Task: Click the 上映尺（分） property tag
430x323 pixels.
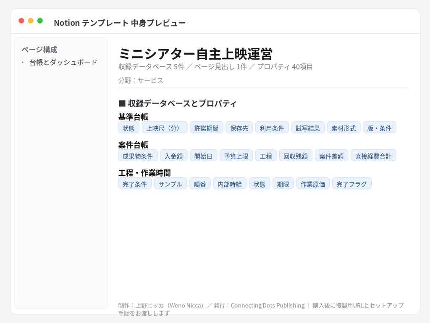Action: pos(165,128)
